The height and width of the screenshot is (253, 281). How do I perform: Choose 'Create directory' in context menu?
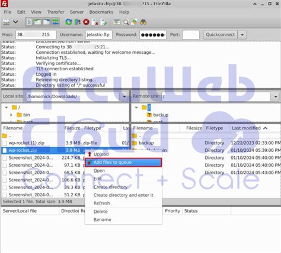pos(123,187)
